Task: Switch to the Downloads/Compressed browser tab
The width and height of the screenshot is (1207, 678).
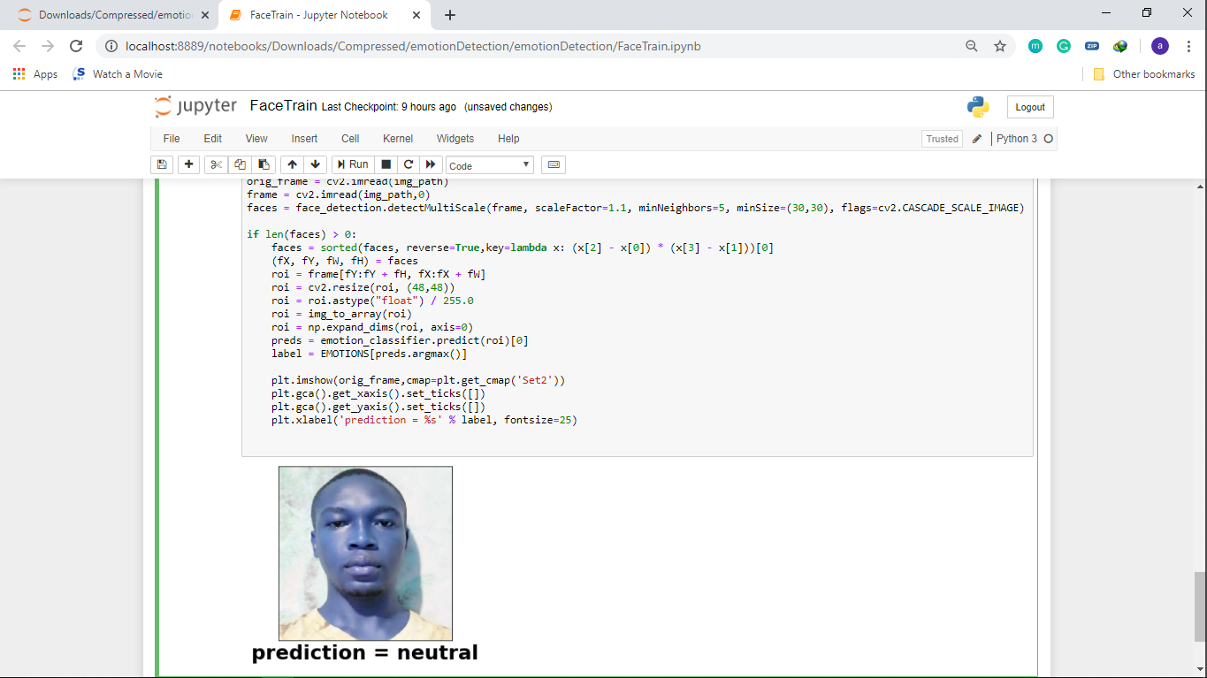Action: [x=115, y=15]
